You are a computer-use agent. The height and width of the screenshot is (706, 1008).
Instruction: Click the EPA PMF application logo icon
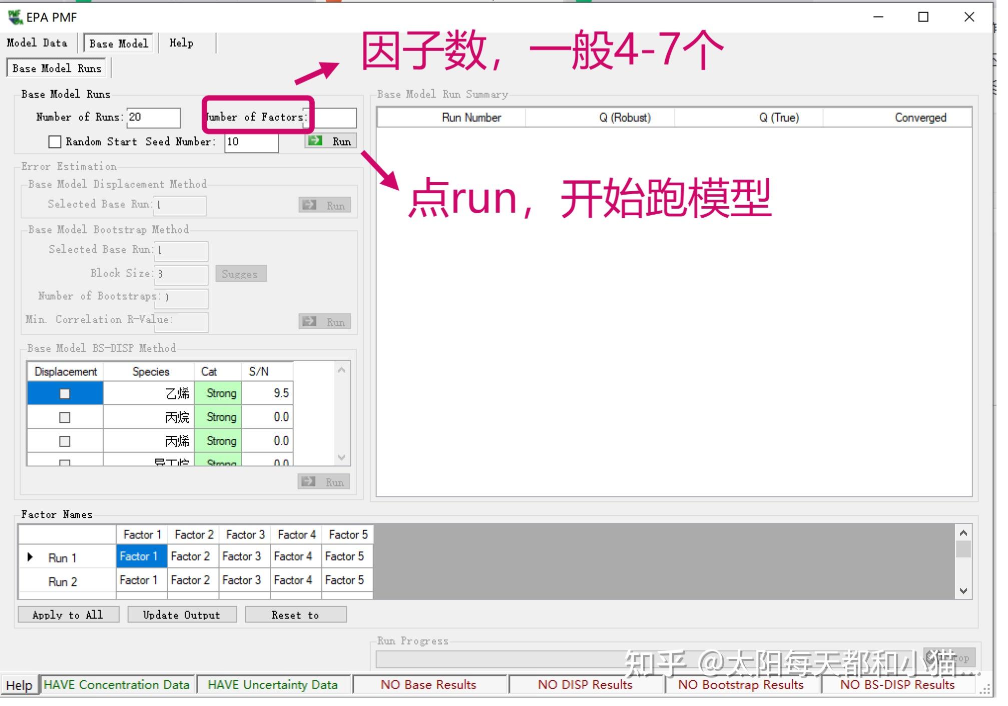pyautogui.click(x=15, y=17)
